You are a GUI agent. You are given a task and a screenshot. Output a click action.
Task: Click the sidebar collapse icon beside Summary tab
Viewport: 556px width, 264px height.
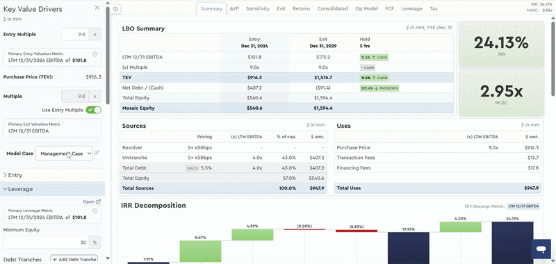coord(115,9)
